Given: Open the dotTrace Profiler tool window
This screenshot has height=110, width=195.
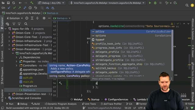Looking at the screenshot, I should pyautogui.click(x=111, y=104).
